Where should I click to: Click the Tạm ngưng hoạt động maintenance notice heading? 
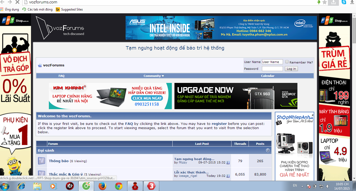pos(175,48)
